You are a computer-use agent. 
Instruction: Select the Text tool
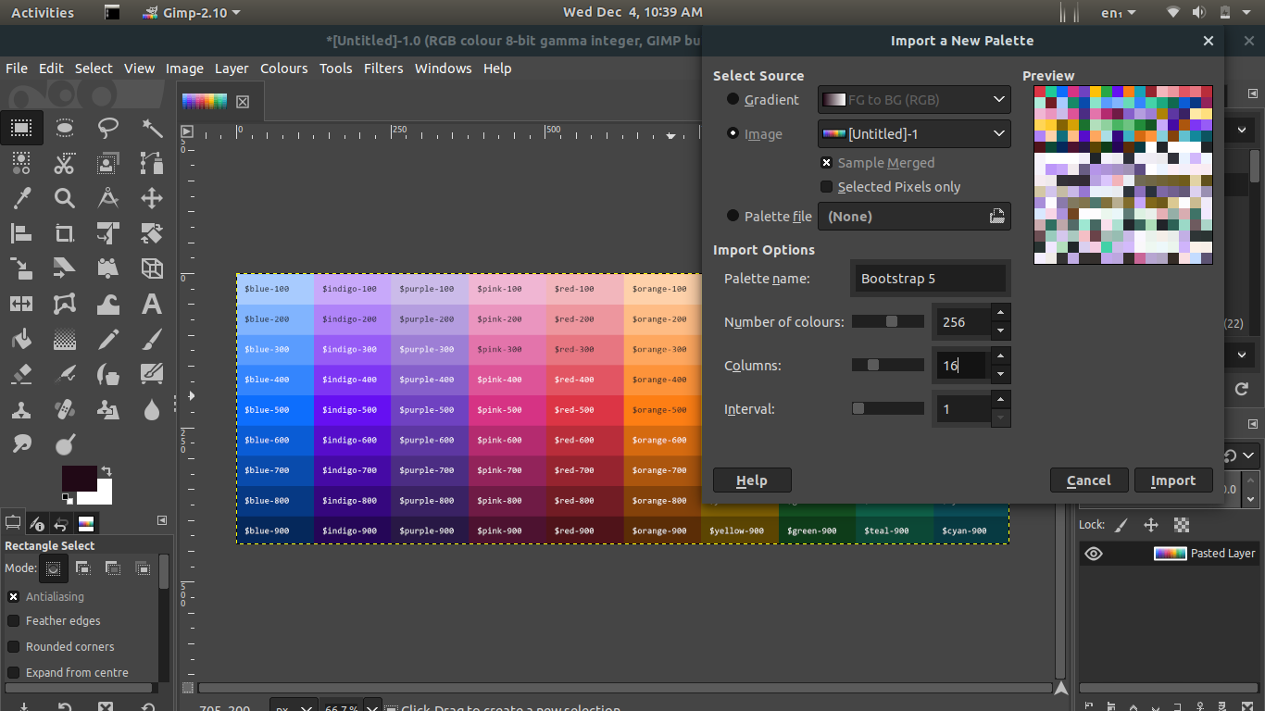[x=152, y=304]
